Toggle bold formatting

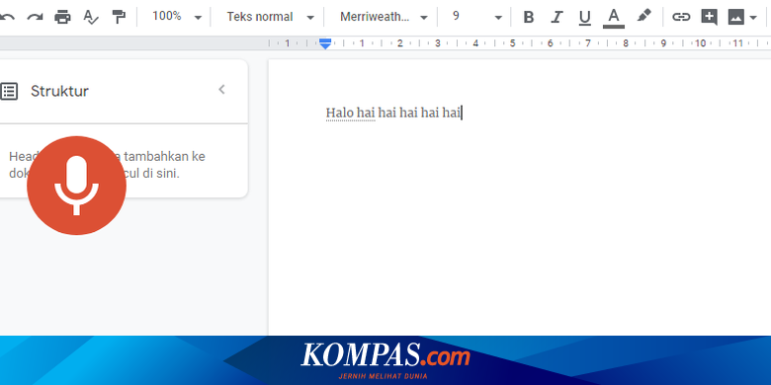pyautogui.click(x=529, y=17)
